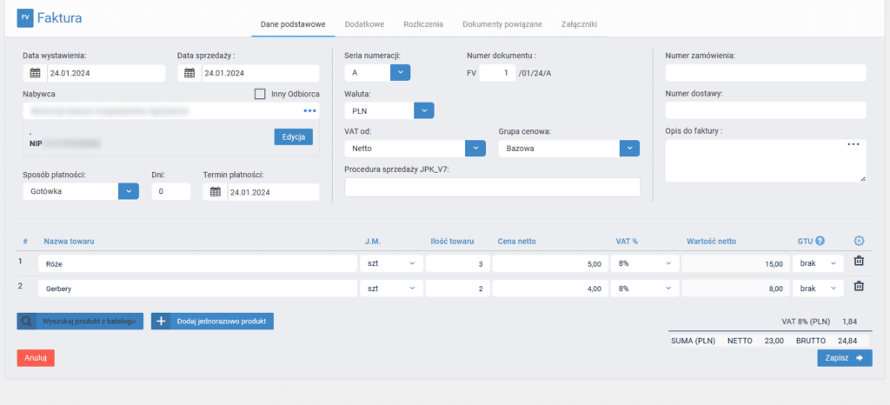Open the Dokumenty powiązane tab
The height and width of the screenshot is (405, 890).
(504, 24)
